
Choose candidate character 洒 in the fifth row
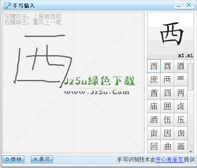click(x=154, y=120)
